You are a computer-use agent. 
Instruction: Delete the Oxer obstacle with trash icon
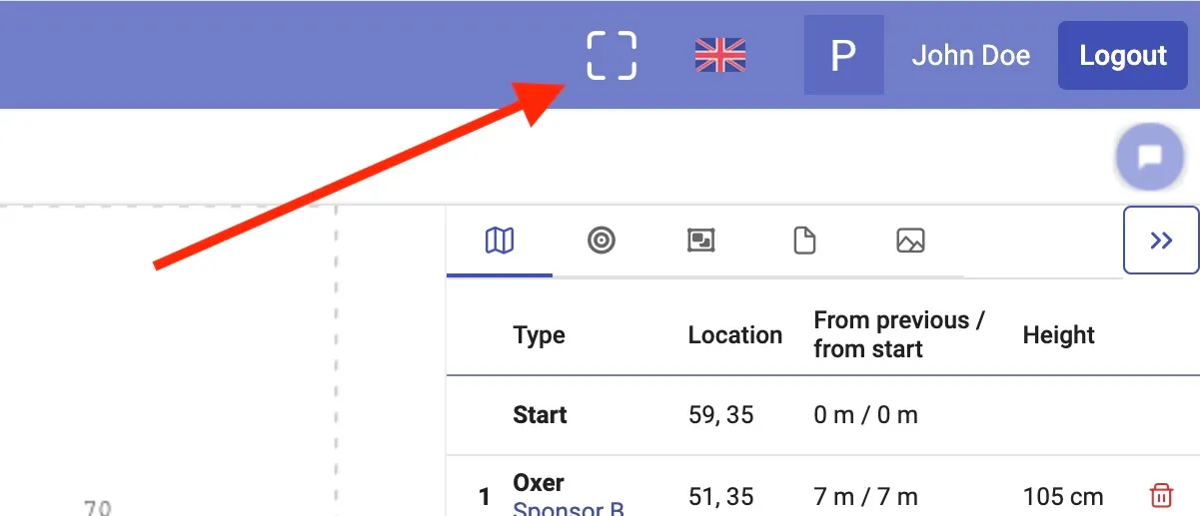point(1161,495)
